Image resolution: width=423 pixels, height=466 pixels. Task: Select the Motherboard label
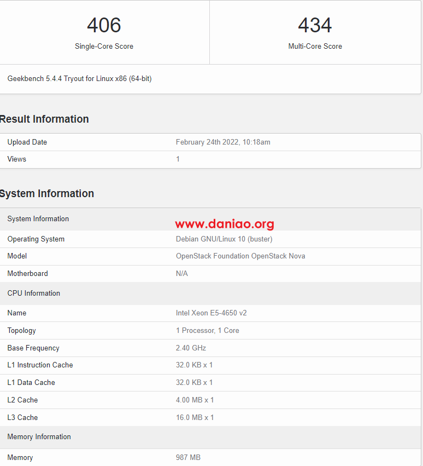coord(27,273)
